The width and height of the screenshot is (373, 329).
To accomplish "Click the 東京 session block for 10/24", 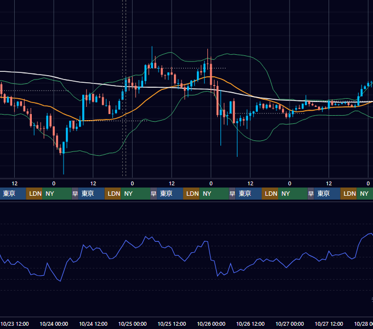I will [92, 194].
